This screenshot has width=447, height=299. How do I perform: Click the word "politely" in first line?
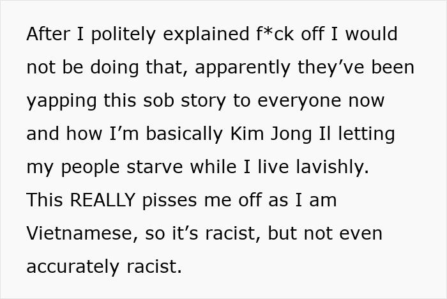[x=123, y=34]
